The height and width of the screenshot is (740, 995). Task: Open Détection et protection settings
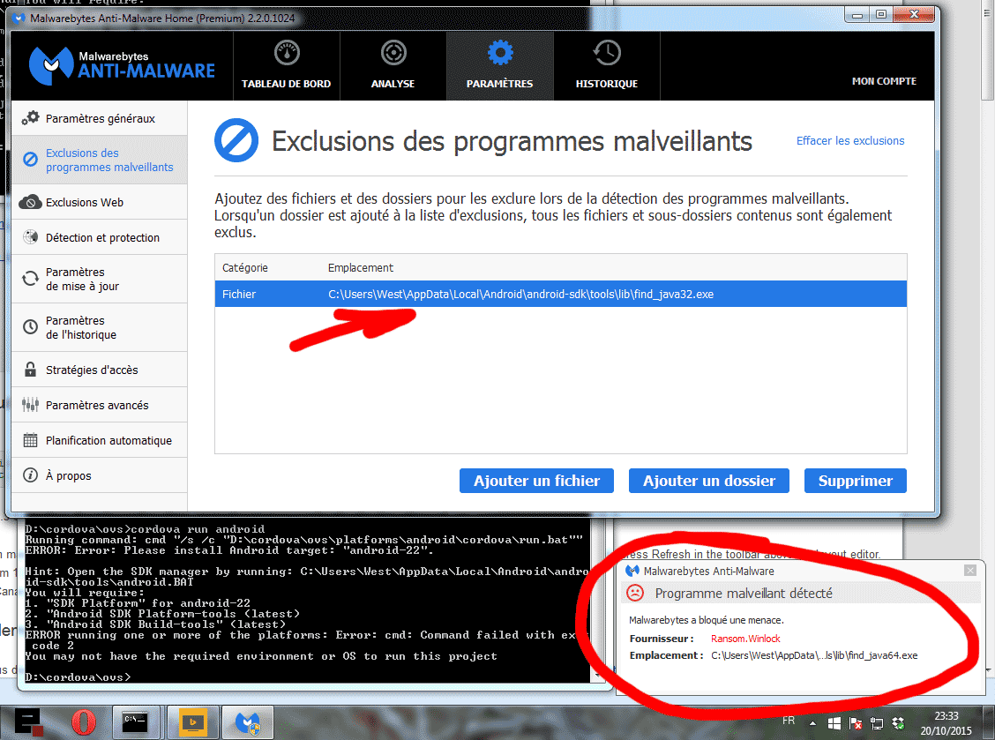[100, 237]
